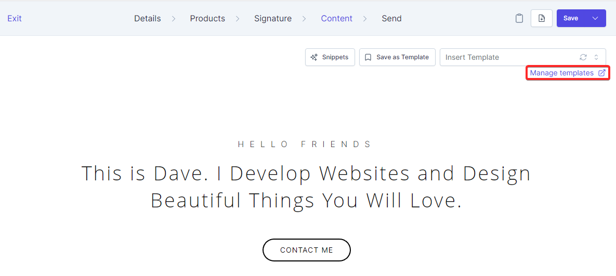Open the Signature step

[x=273, y=18]
